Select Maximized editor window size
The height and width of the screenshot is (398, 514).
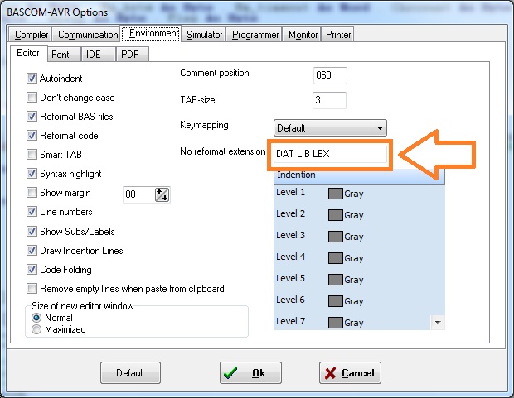point(36,329)
